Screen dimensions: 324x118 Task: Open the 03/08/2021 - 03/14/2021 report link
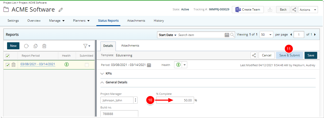[x=38, y=64]
